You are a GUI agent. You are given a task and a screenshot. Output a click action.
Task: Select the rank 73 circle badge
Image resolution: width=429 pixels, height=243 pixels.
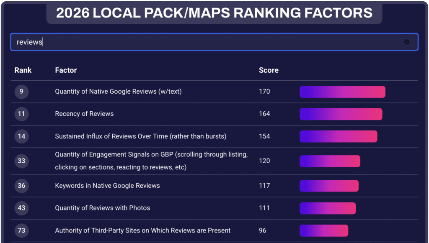pyautogui.click(x=21, y=230)
